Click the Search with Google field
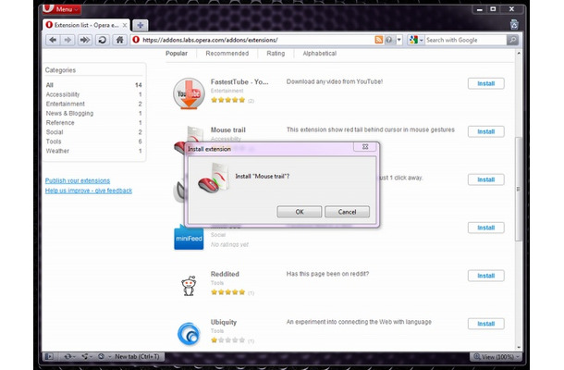 (465, 40)
